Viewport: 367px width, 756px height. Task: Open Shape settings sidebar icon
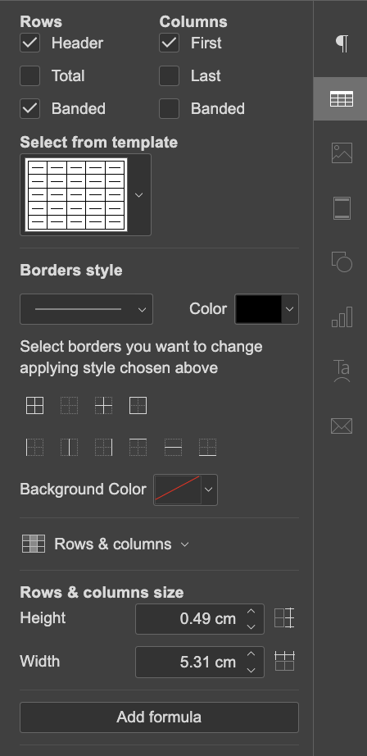(342, 262)
